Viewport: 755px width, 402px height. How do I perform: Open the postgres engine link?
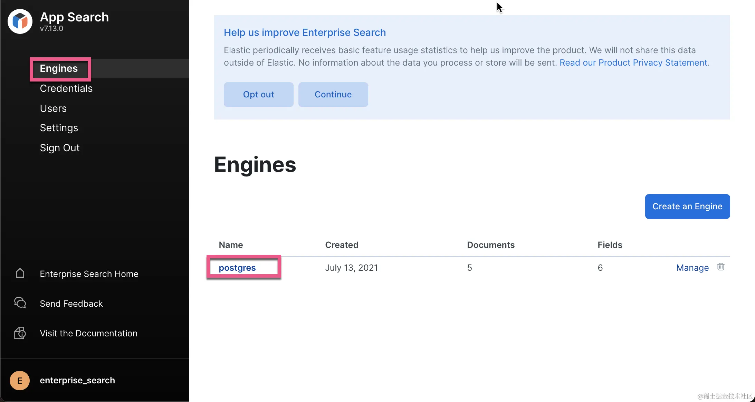tap(237, 268)
